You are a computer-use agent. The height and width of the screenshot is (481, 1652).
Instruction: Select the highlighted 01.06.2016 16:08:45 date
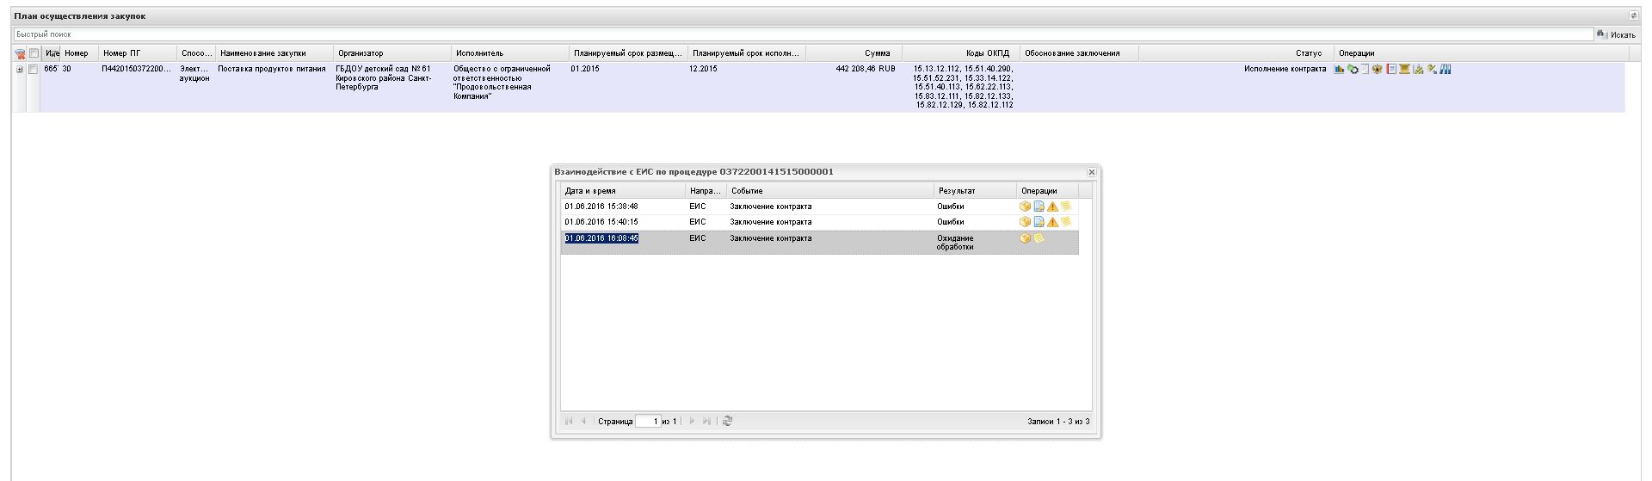pos(601,238)
